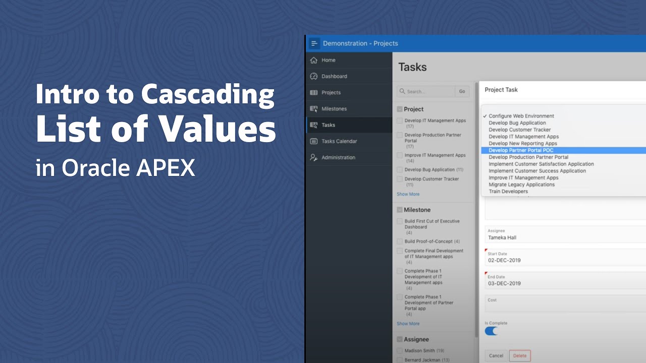Check Complete Final Development milestone filter

coord(400,251)
